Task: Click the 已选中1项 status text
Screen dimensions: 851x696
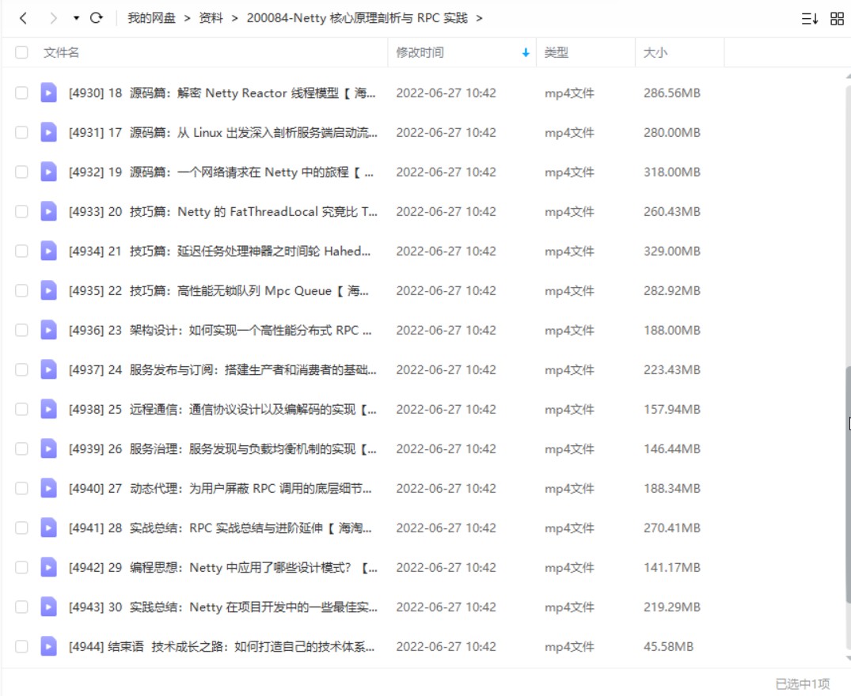Action: [802, 683]
